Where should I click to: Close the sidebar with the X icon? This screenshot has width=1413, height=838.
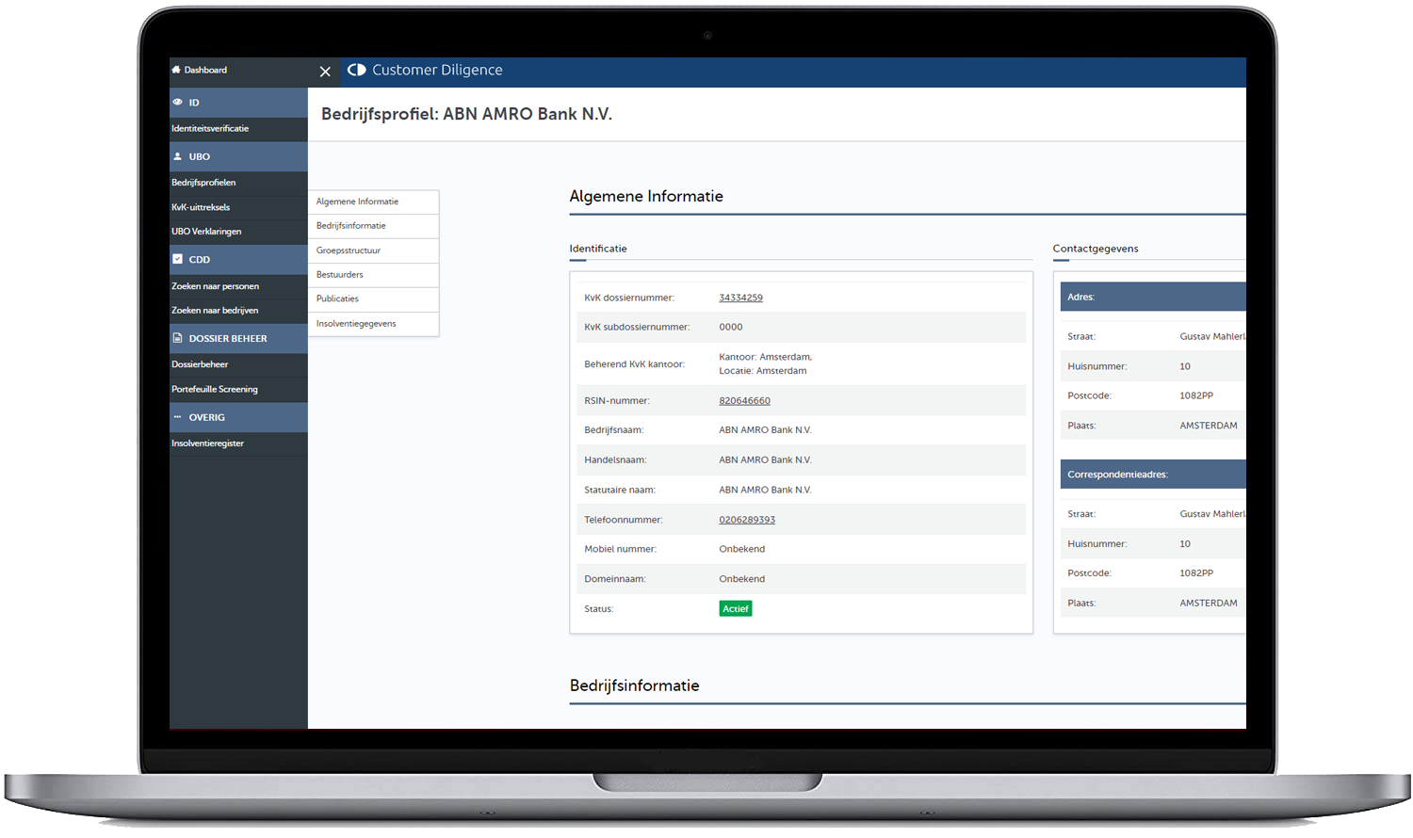pyautogui.click(x=325, y=72)
